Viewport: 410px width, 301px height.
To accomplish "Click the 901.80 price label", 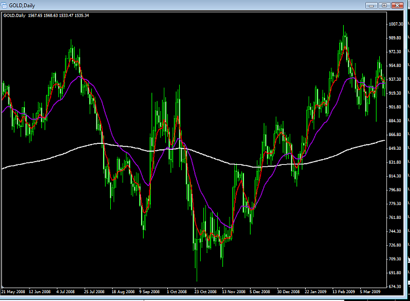I will click(395, 107).
